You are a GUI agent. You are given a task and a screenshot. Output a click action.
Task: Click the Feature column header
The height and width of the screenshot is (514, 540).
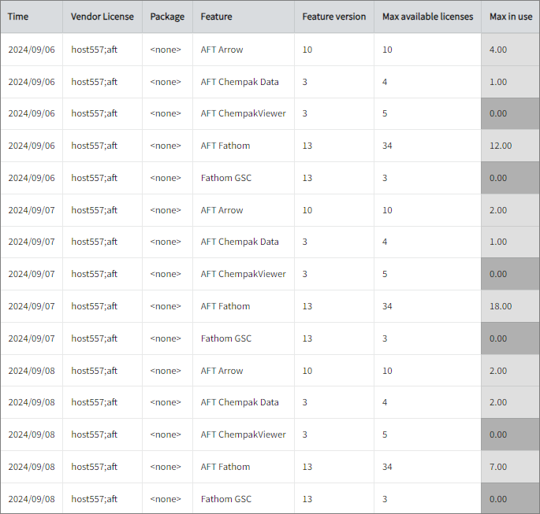pyautogui.click(x=216, y=17)
